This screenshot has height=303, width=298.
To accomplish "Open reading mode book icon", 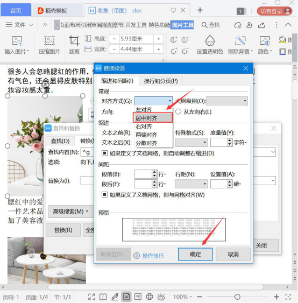I will (x=103, y=297).
